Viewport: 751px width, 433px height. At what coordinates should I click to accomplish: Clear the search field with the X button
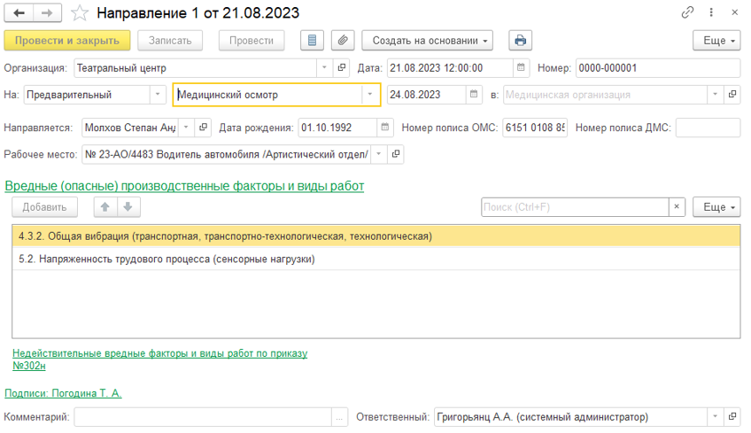pyautogui.click(x=677, y=207)
